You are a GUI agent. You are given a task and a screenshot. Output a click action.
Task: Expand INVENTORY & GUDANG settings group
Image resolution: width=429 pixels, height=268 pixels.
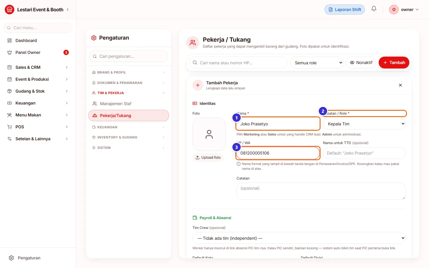129,137
